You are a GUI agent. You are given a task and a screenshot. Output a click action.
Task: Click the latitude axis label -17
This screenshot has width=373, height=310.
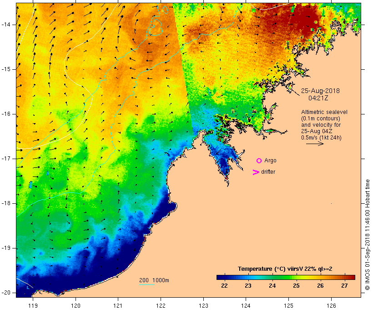[x=5, y=159]
